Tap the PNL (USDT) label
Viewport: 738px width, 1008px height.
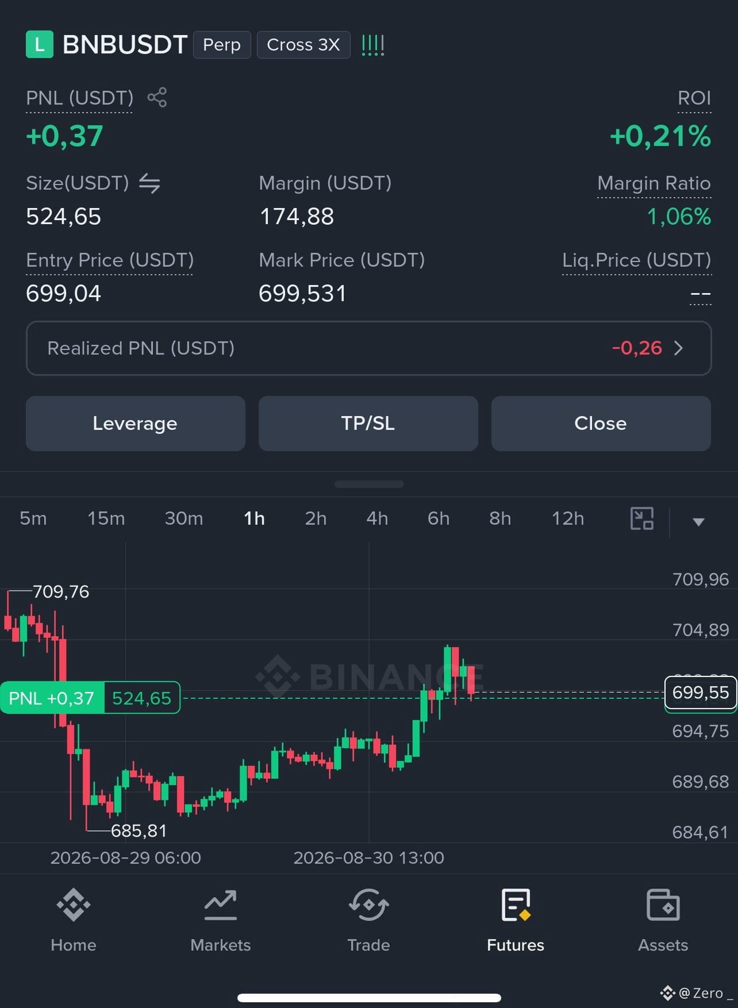point(79,98)
